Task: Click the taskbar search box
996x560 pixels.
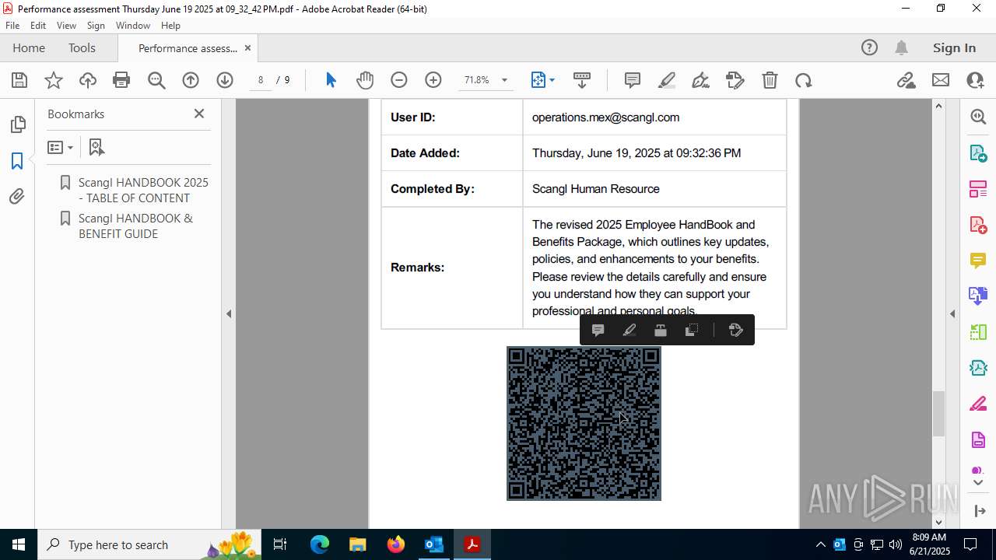Action: click(151, 544)
